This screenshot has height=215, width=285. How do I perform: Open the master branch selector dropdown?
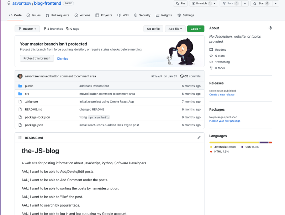point(27,29)
